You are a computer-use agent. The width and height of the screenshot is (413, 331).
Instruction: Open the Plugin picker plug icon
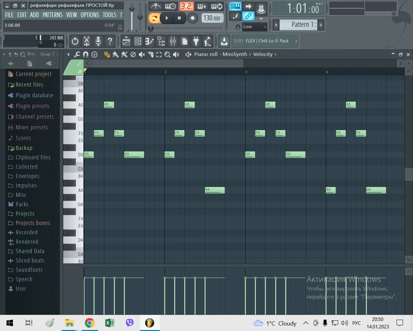[196, 41]
